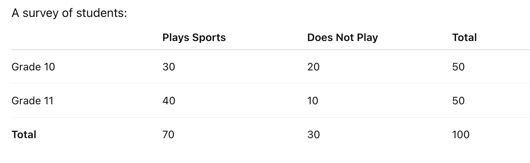The width and height of the screenshot is (530, 163).
Task: Select Grade 11 row total 50
Action: click(458, 101)
